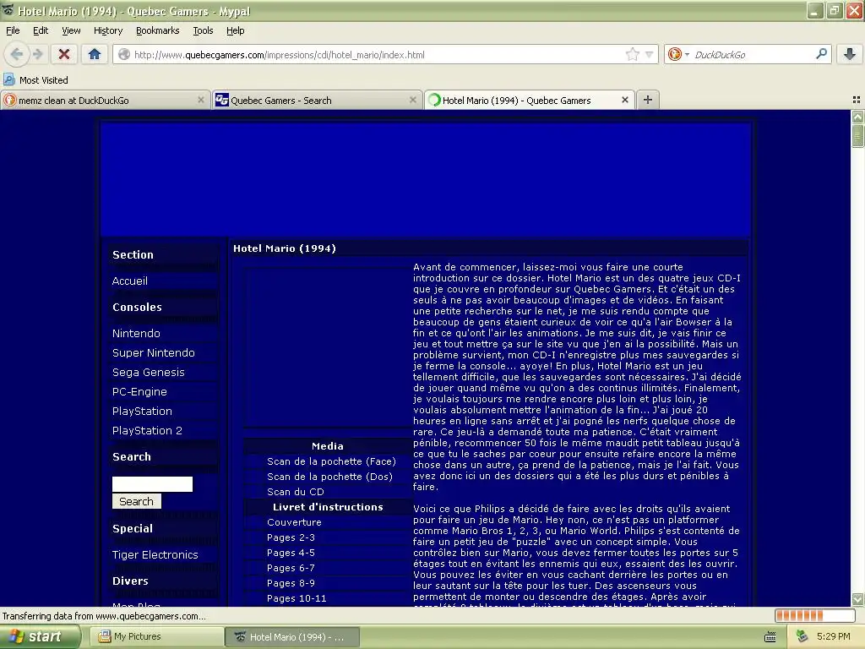This screenshot has height=649, width=865.
Task: Open the View menu
Action: point(71,30)
